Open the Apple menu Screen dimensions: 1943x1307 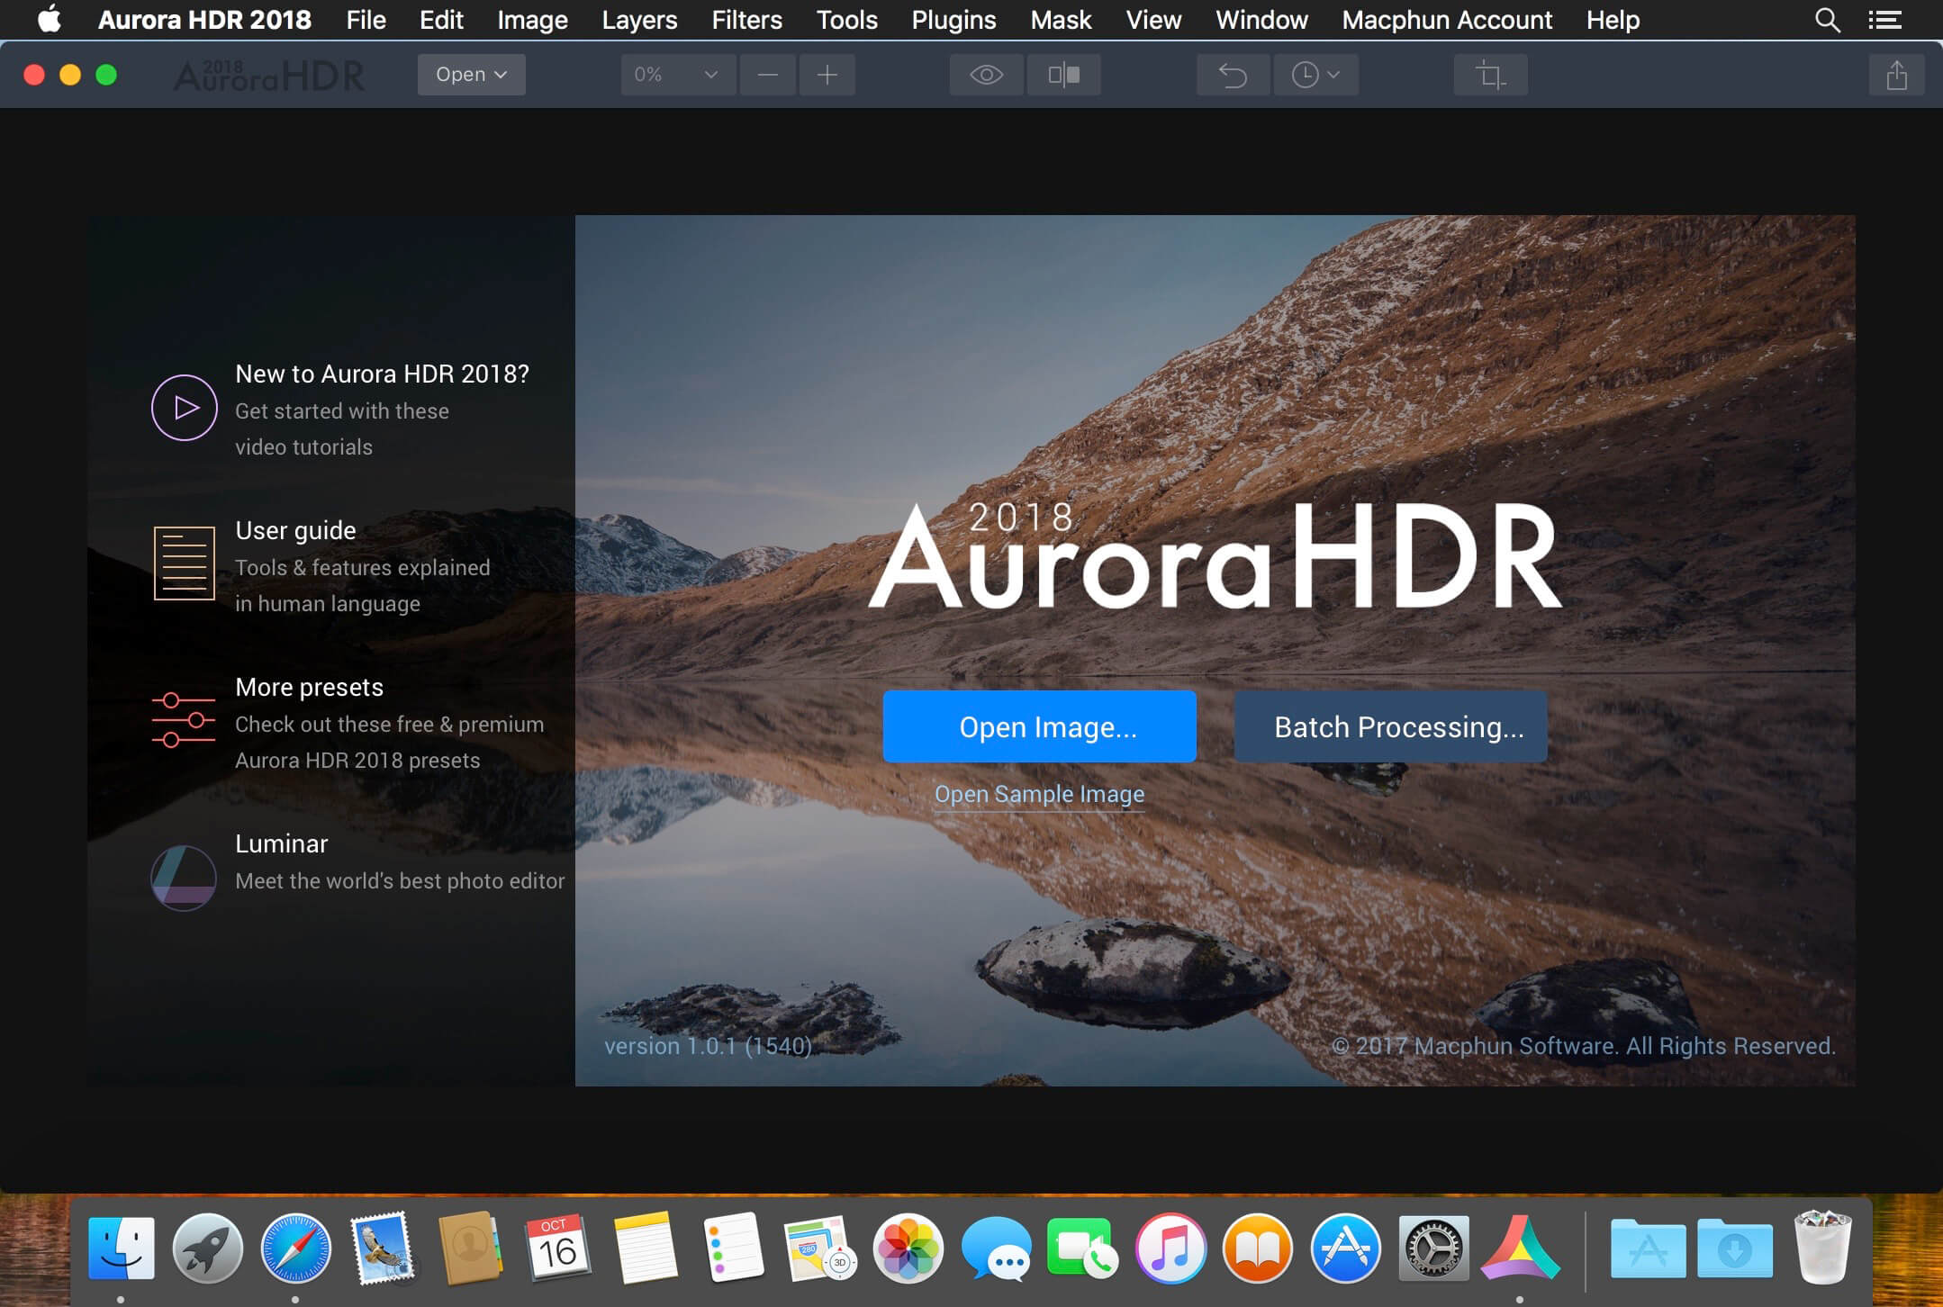[50, 19]
